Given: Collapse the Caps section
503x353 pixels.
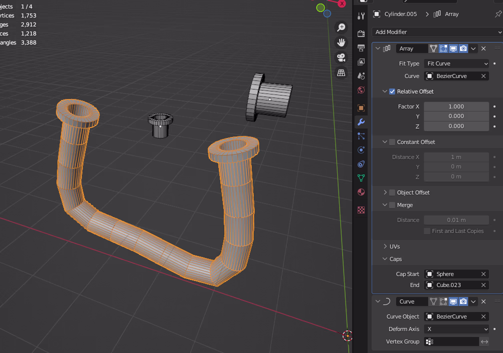Looking at the screenshot, I should tap(385, 259).
